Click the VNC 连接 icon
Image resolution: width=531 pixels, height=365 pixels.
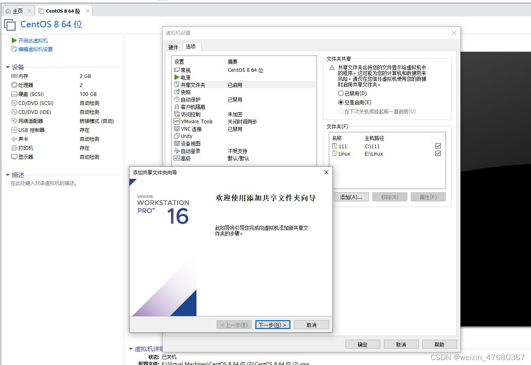pos(177,129)
